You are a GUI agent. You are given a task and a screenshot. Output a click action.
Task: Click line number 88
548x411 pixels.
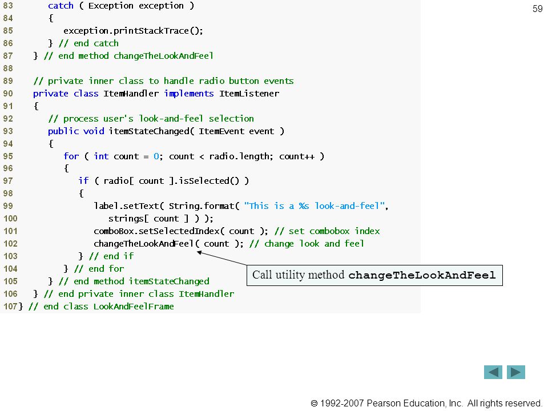pos(8,68)
